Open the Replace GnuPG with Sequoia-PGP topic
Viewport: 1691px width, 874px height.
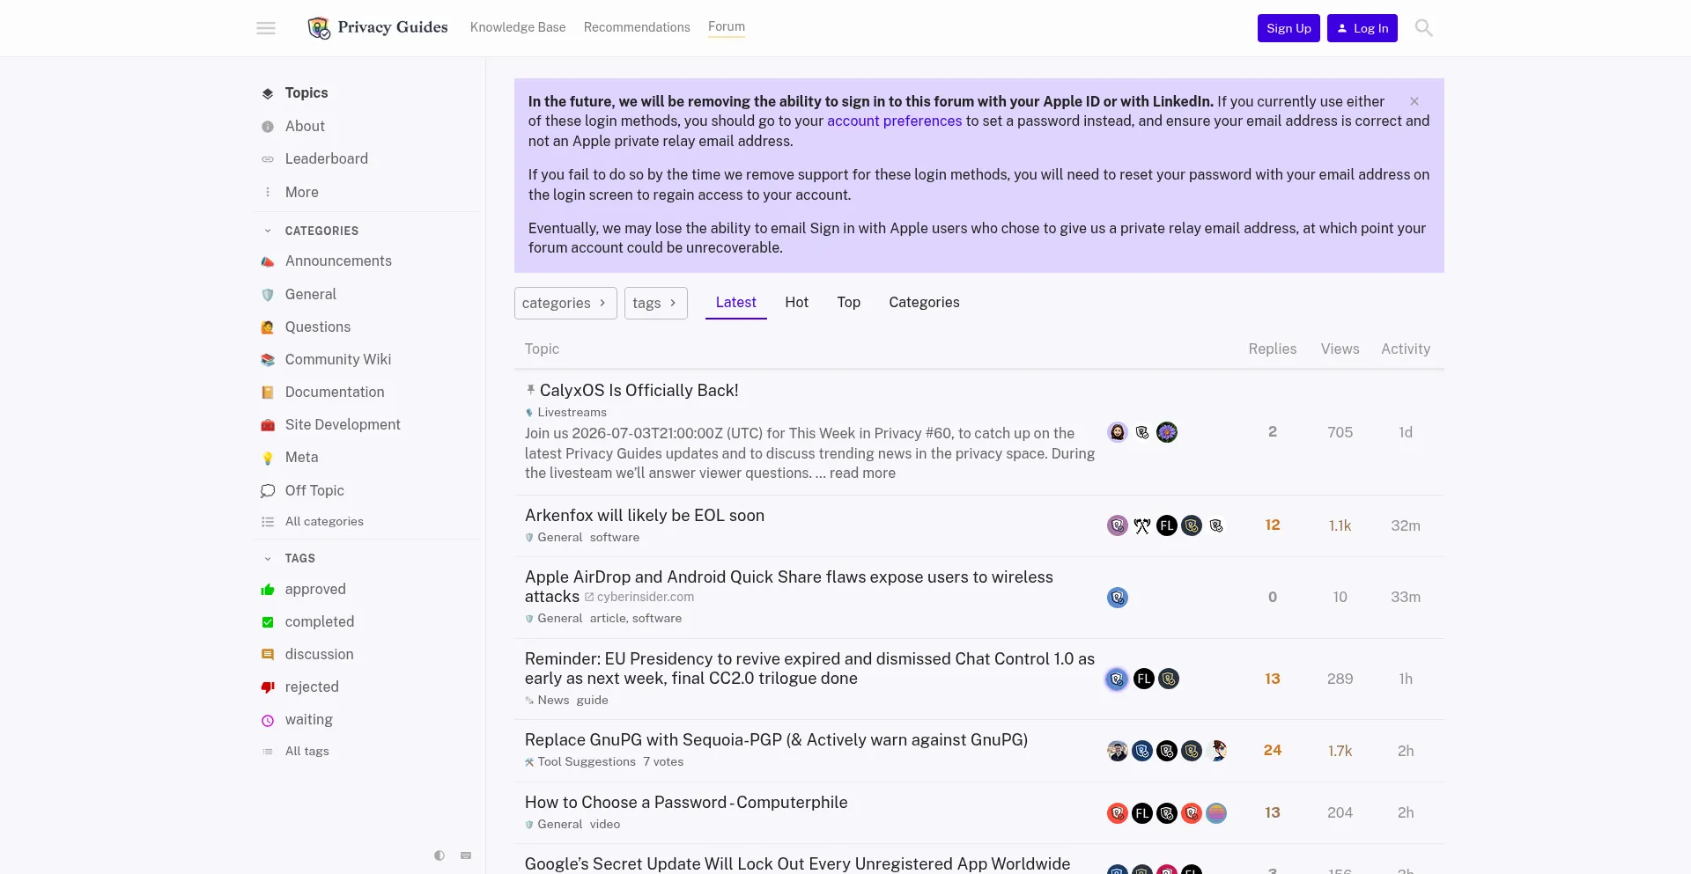776,740
